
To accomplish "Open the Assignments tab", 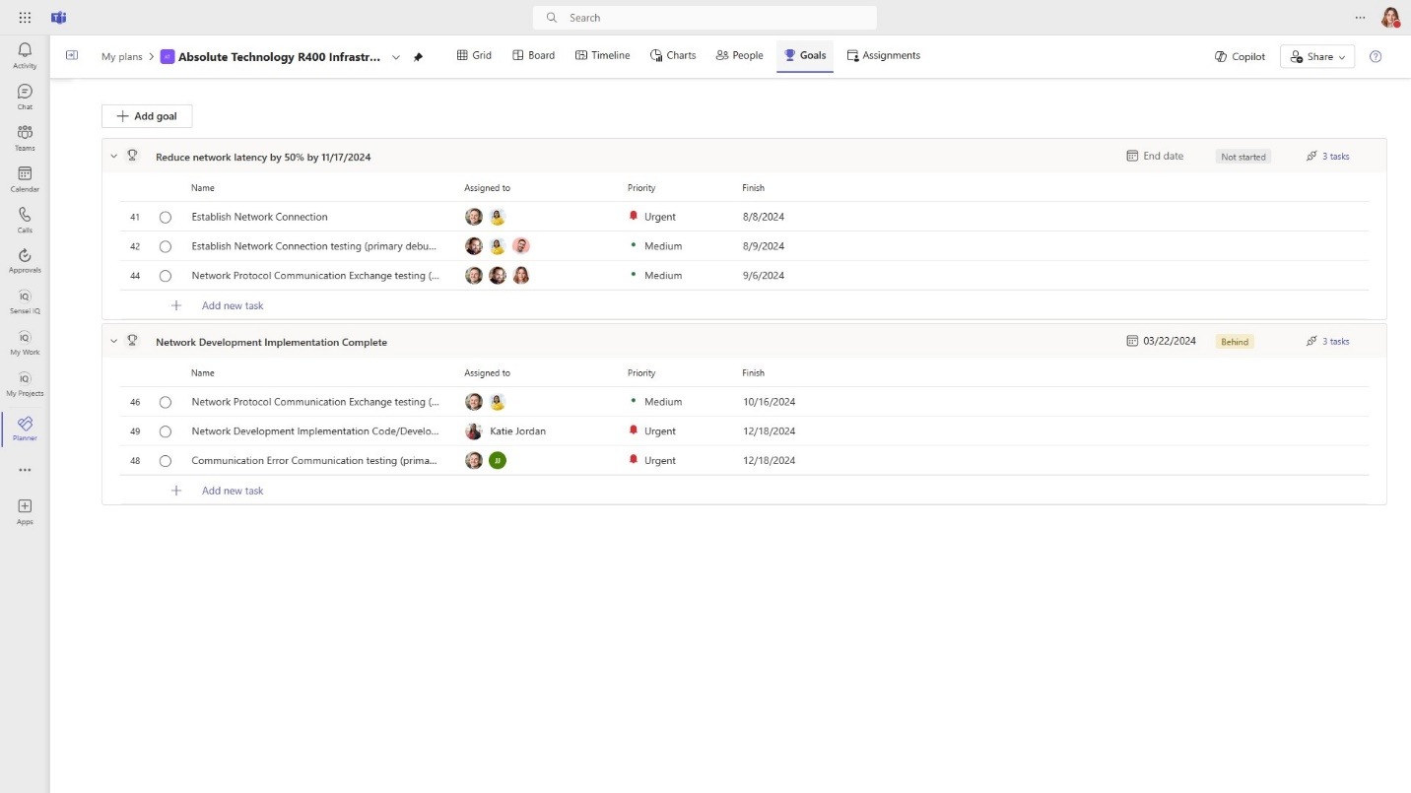I will coord(883,55).
